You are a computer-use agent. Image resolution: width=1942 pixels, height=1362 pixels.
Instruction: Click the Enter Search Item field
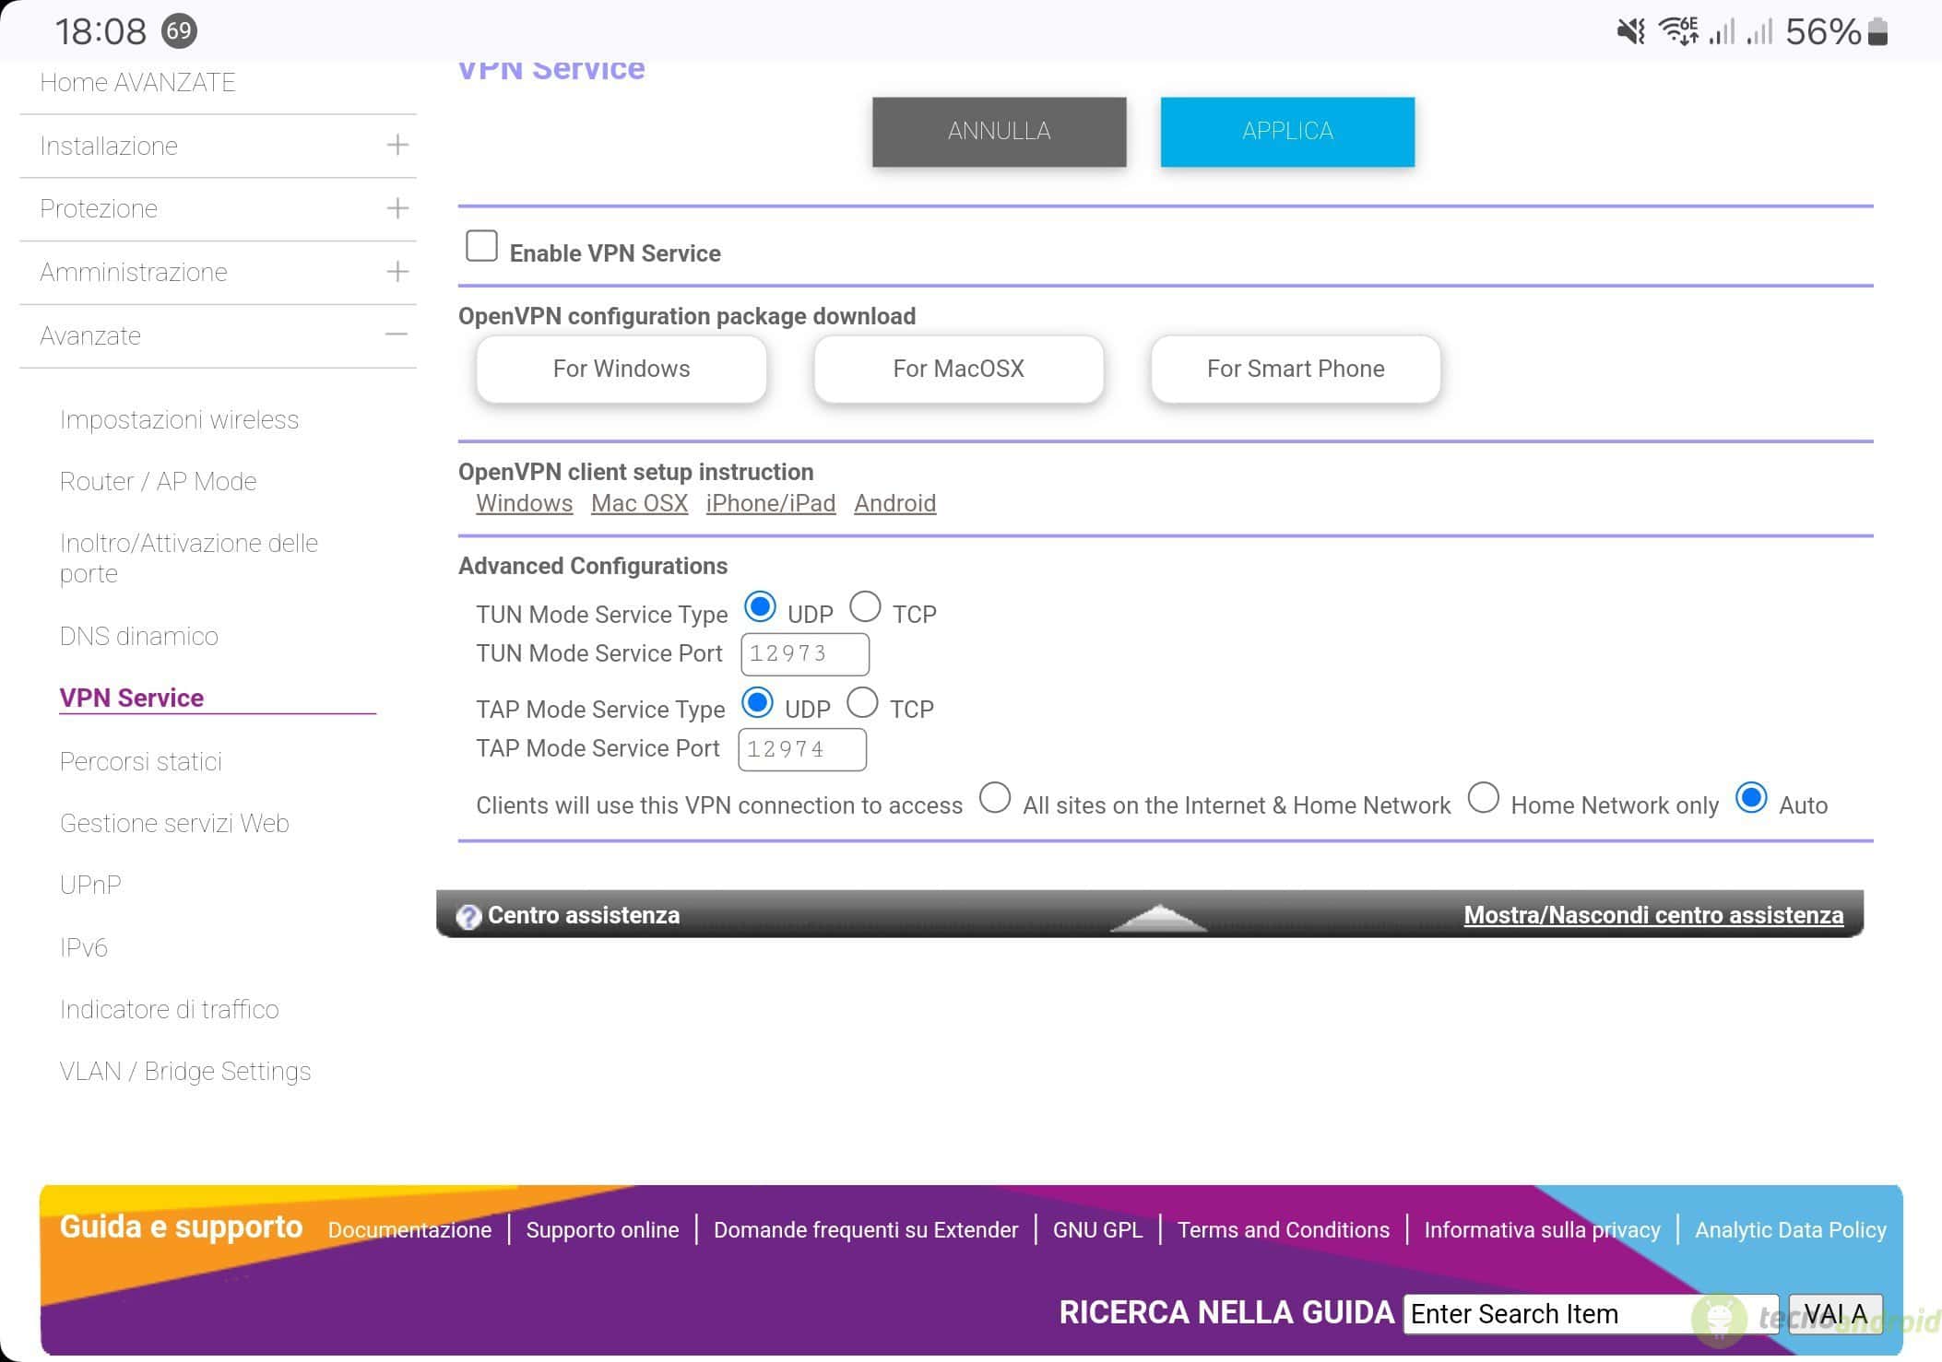pos(1592,1314)
